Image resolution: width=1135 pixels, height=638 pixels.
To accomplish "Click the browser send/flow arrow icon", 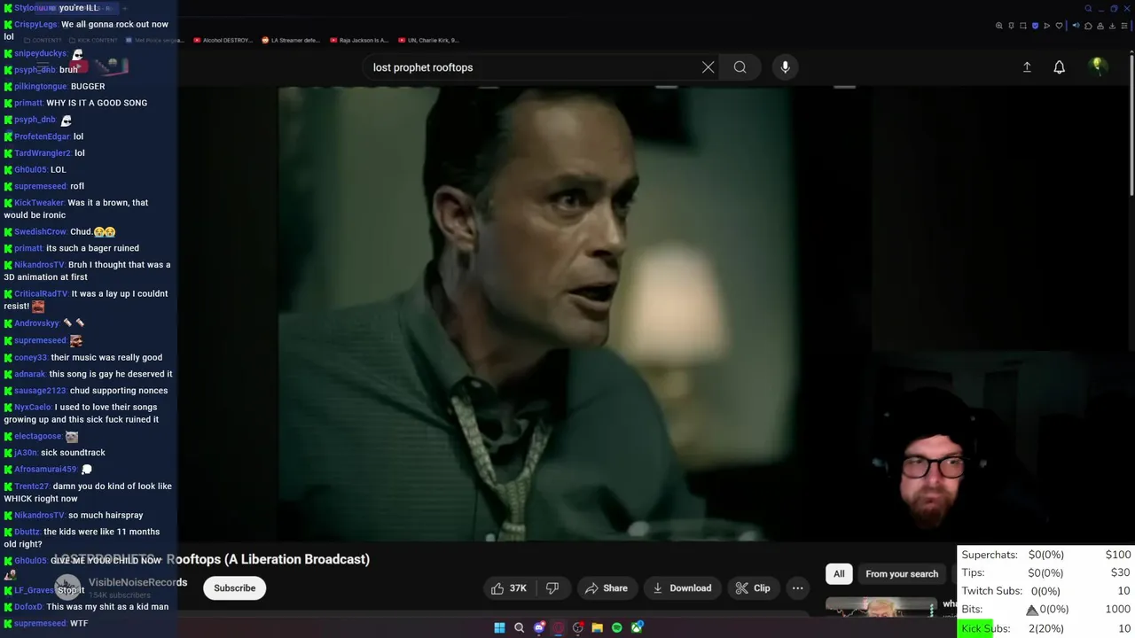I will [x=1047, y=26].
